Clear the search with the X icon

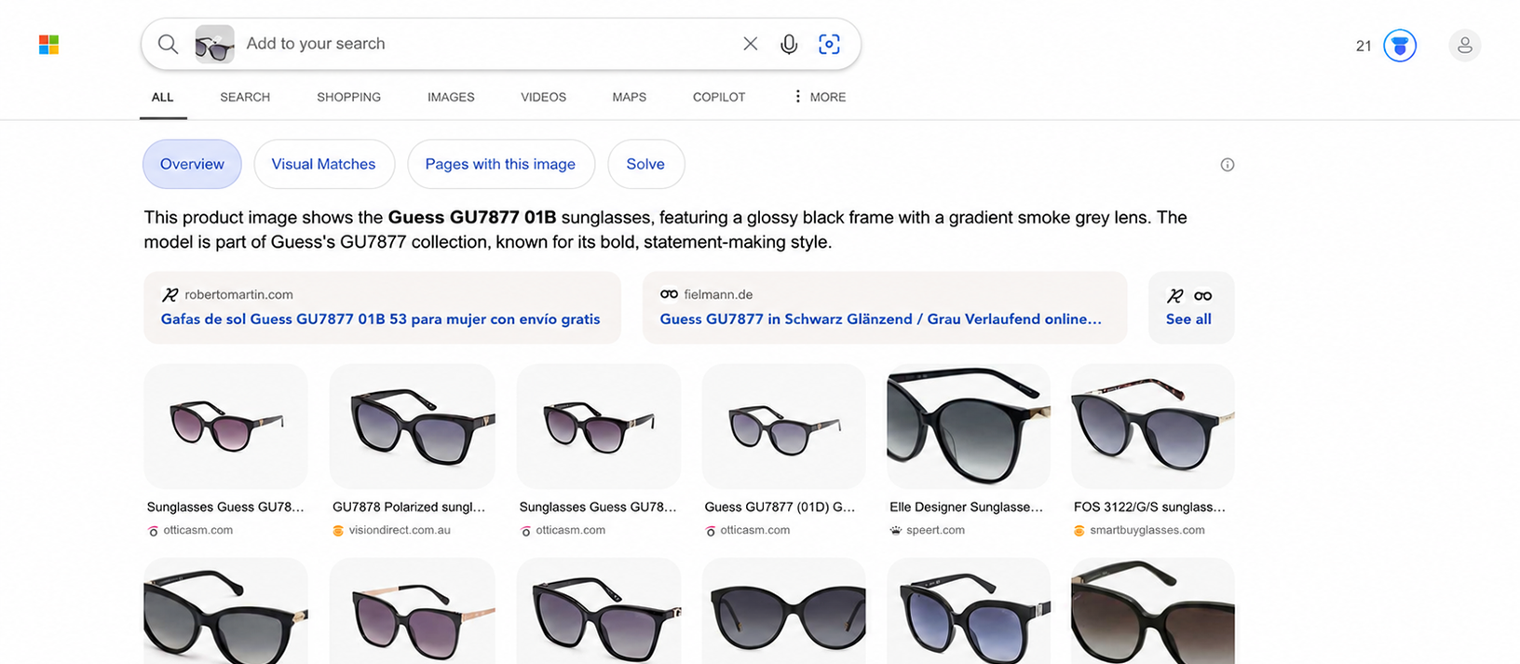click(x=750, y=44)
